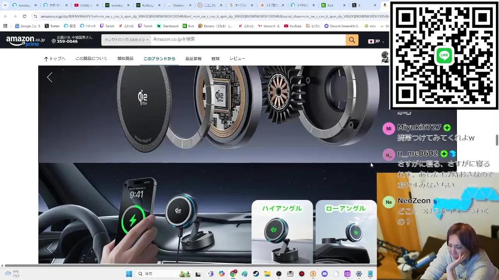Open the browser tab search dropdown arrow

(x=5, y=5)
